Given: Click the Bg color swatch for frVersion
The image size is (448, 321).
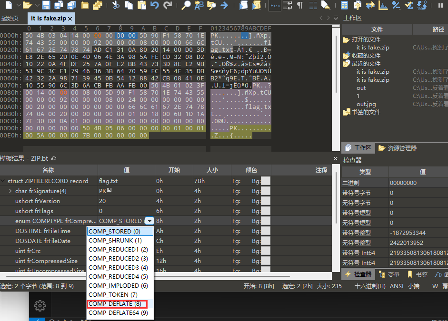Looking at the screenshot, I should click(265, 201).
